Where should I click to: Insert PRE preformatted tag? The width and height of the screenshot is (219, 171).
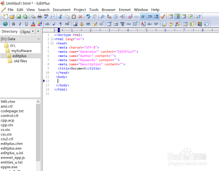(129, 24)
